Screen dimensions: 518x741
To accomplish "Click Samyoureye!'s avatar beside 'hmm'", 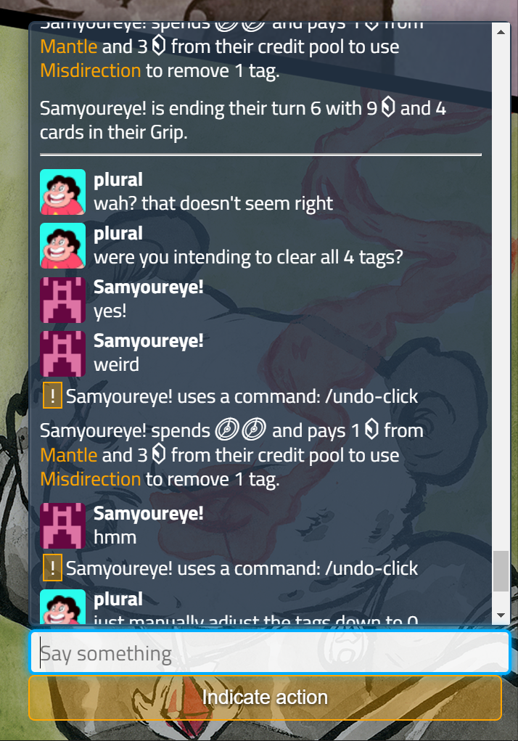I will coord(63,525).
